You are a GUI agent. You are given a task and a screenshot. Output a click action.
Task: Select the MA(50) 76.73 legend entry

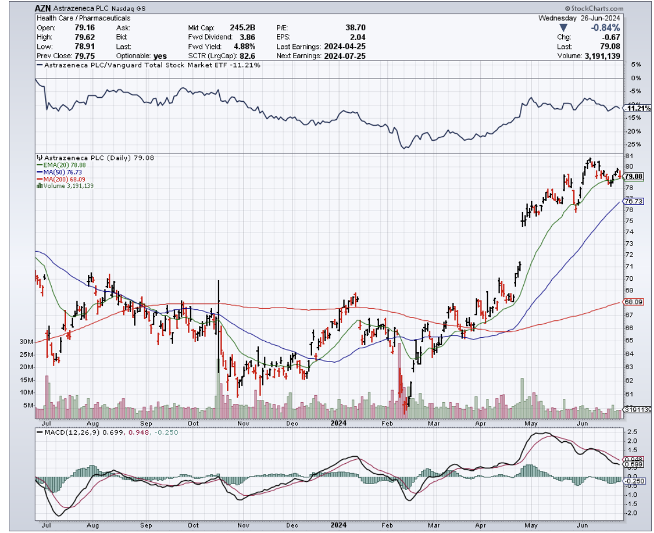click(x=56, y=172)
